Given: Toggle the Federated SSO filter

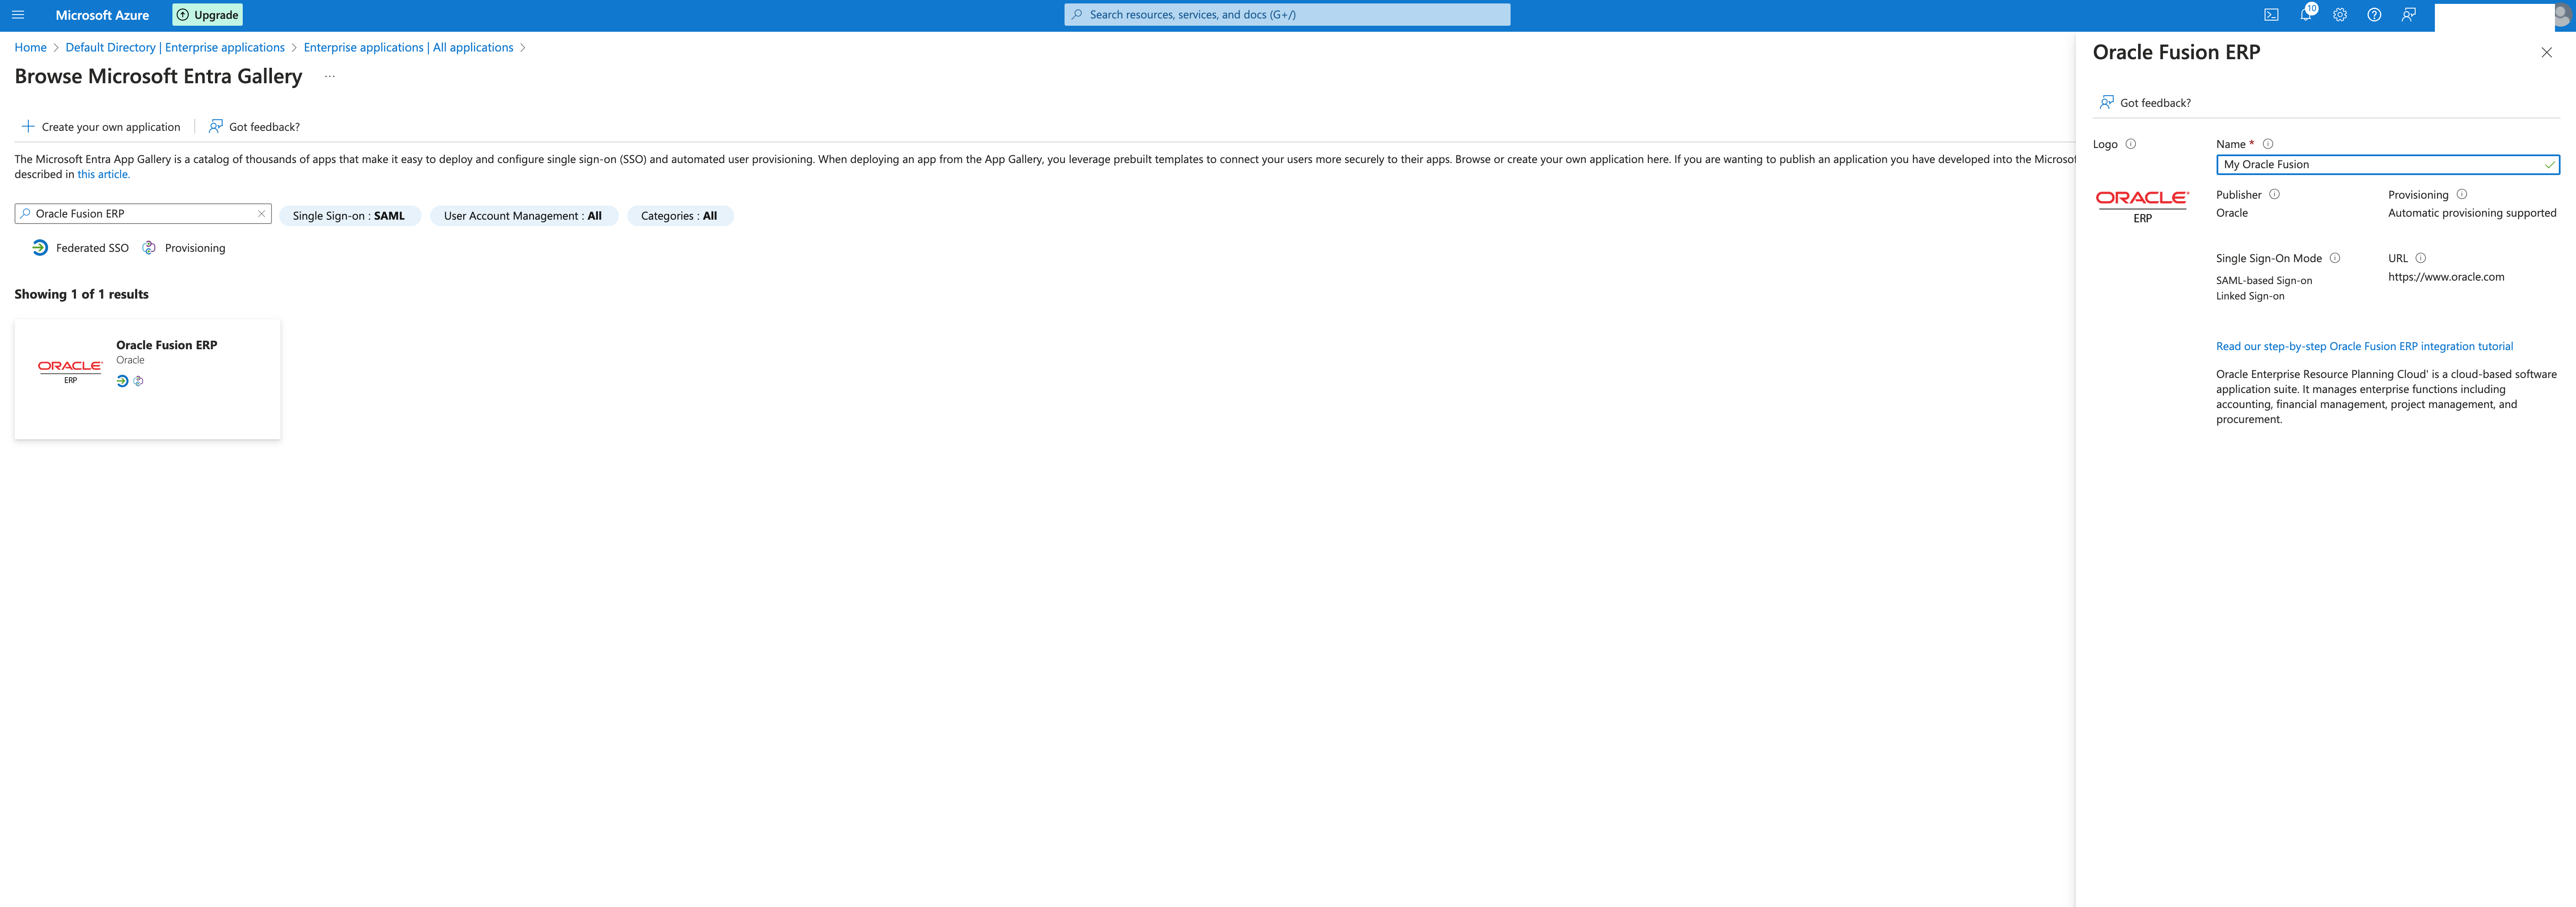Looking at the screenshot, I should pyautogui.click(x=81, y=248).
